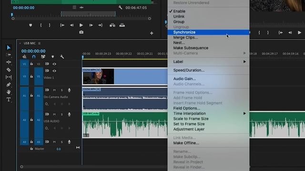The height and width of the screenshot is (171, 305).
Task: Click the Insert edit button
Action: pyautogui.click(x=112, y=25)
